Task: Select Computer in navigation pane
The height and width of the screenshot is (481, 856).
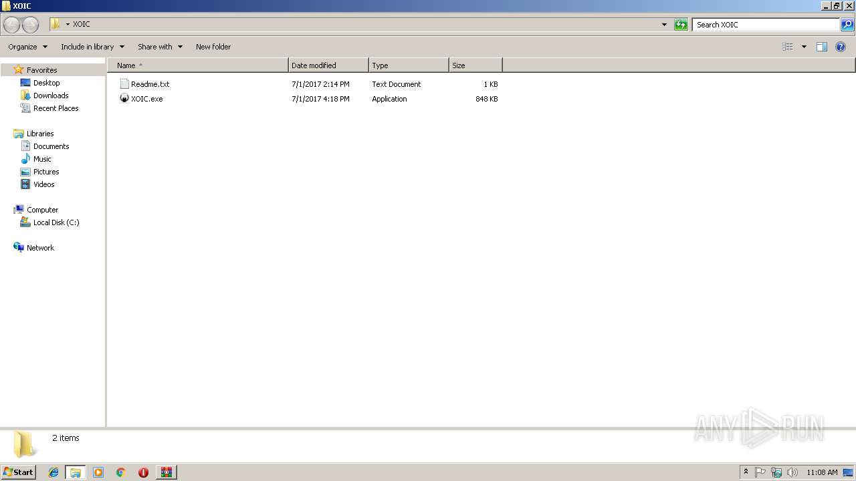Action: [x=42, y=210]
